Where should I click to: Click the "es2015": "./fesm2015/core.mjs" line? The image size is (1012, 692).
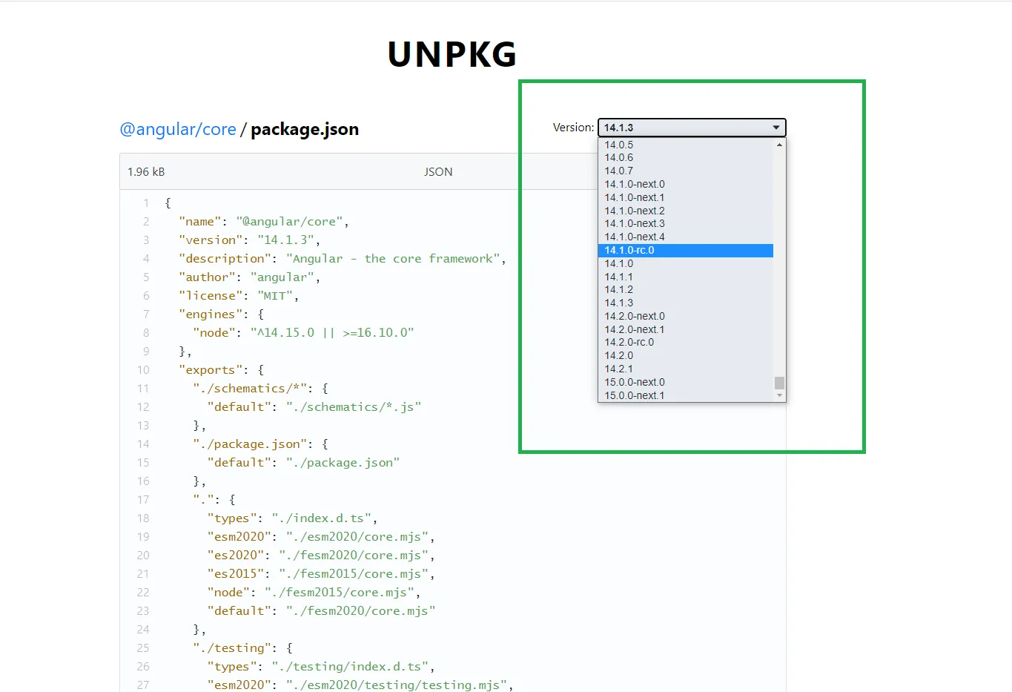click(322, 574)
